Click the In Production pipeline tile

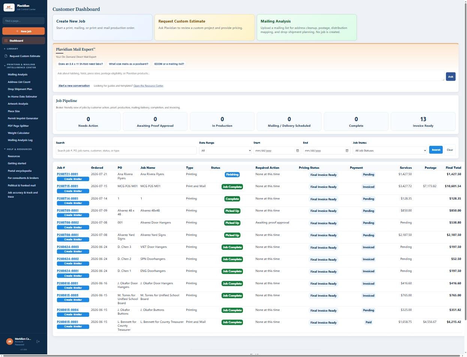pyautogui.click(x=222, y=121)
